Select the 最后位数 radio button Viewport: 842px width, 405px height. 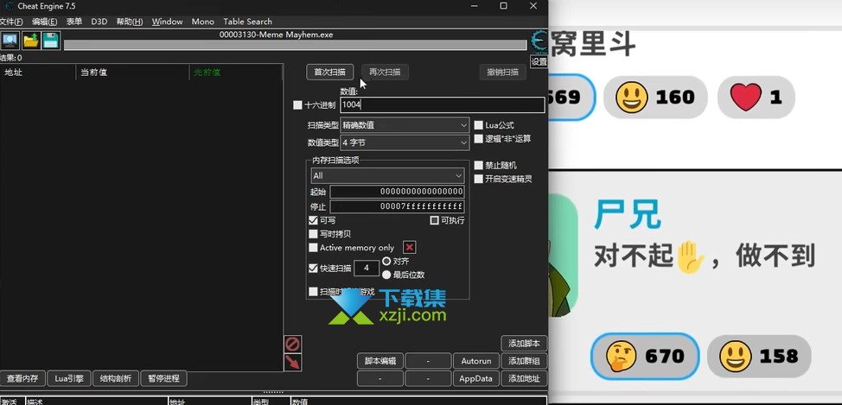(386, 275)
